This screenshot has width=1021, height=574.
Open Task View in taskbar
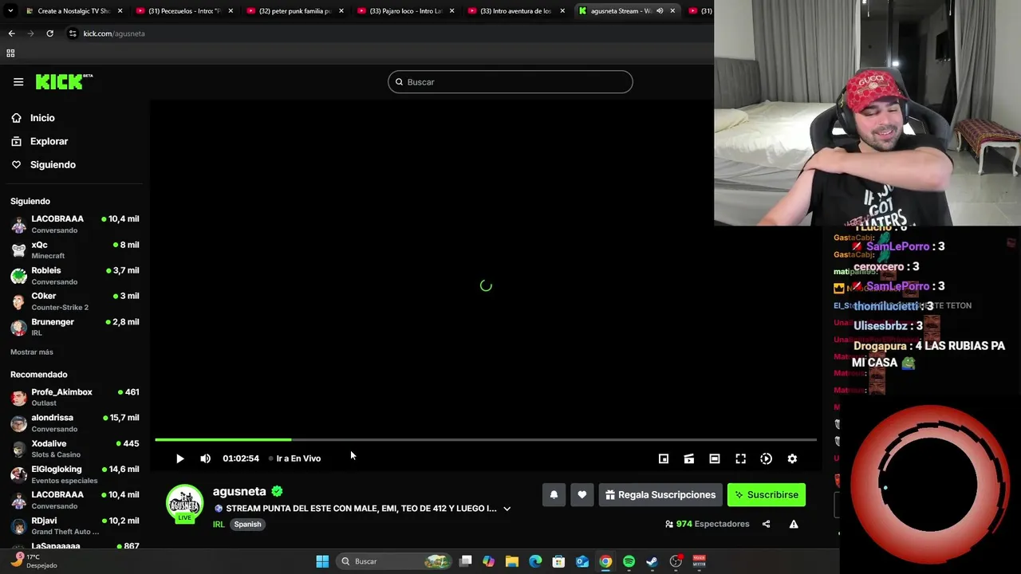tap(466, 561)
